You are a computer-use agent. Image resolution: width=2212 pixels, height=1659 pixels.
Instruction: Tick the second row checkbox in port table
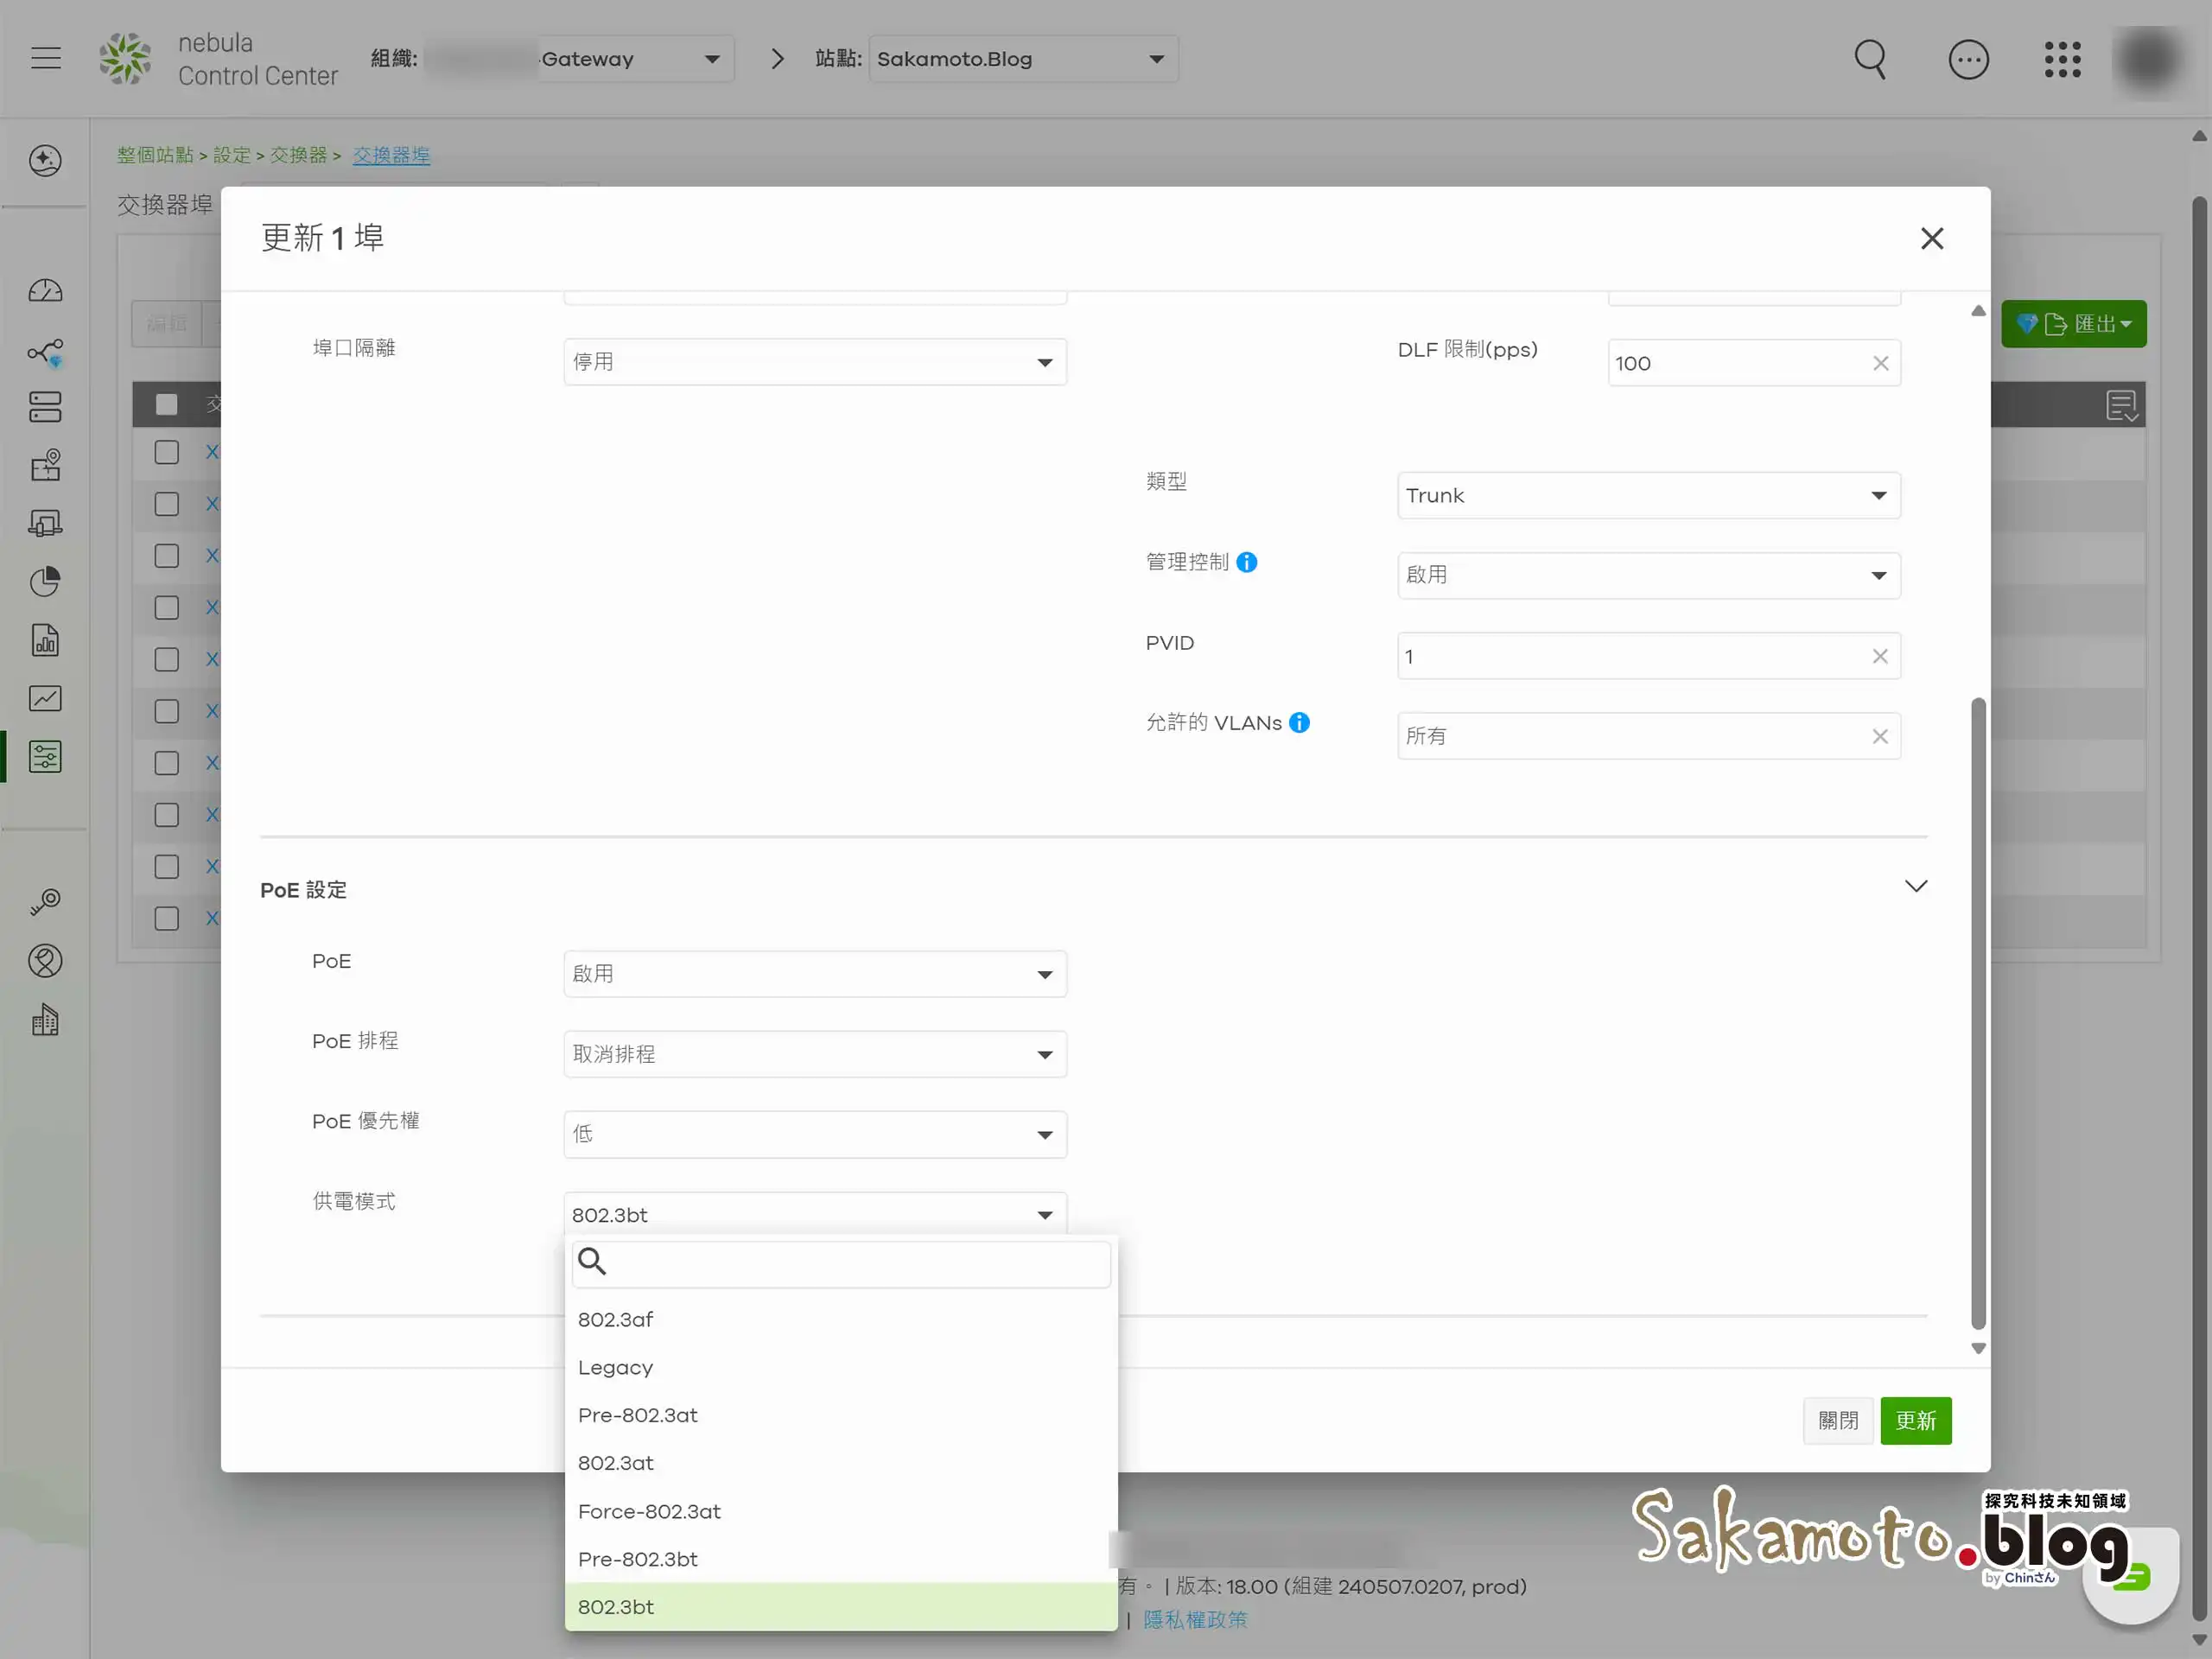pyautogui.click(x=167, y=504)
